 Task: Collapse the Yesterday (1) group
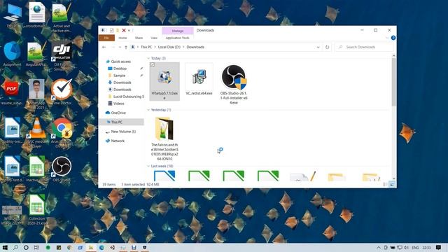(x=148, y=110)
